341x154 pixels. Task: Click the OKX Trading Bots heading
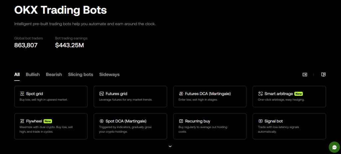pos(61,10)
